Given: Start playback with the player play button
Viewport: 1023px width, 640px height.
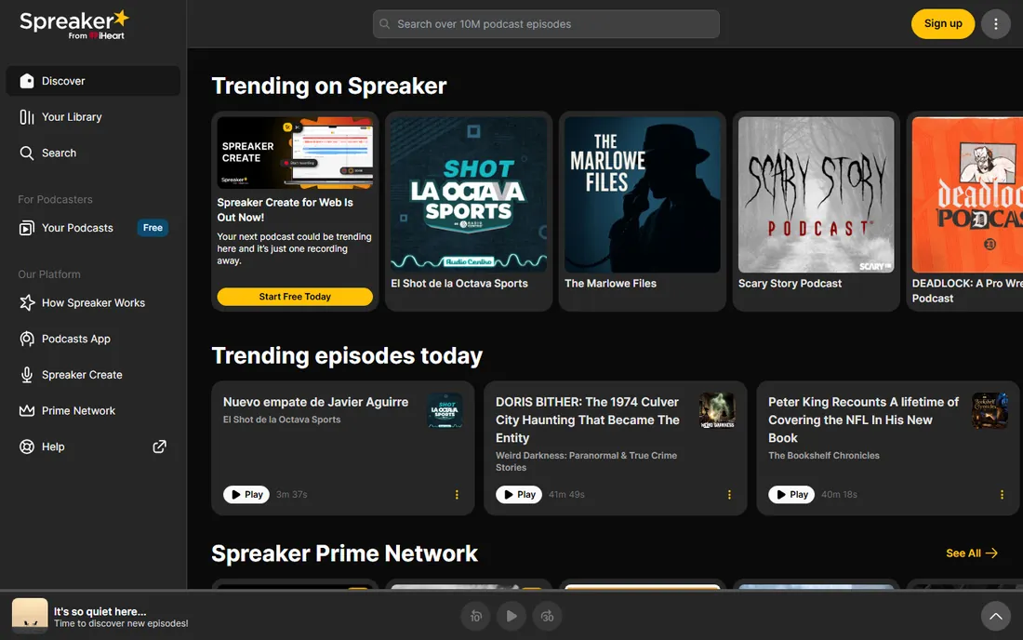Looking at the screenshot, I should click(x=511, y=616).
